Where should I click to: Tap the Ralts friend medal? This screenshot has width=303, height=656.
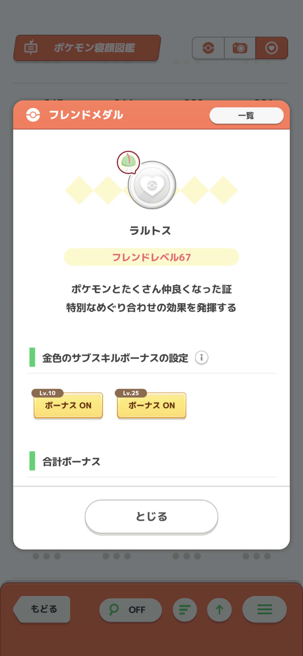click(x=152, y=185)
